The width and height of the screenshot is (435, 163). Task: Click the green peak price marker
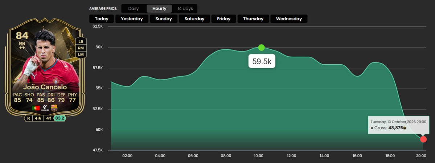pyautogui.click(x=261, y=48)
